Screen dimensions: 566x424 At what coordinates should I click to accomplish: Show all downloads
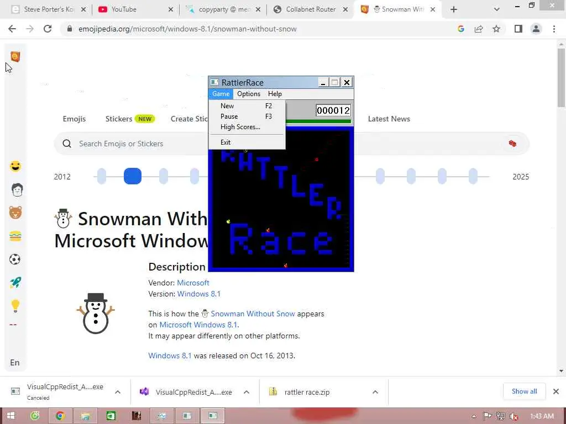coord(524,391)
